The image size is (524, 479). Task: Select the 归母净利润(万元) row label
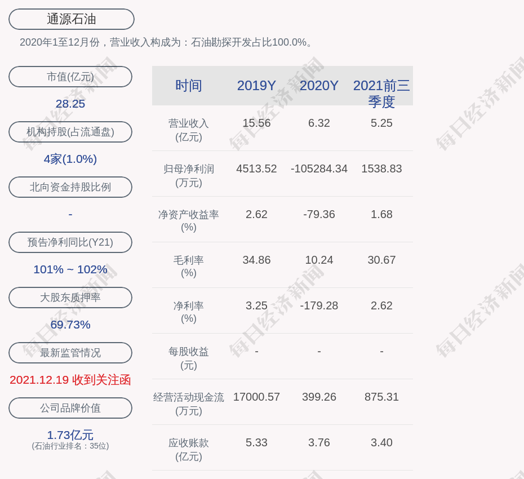coord(189,176)
